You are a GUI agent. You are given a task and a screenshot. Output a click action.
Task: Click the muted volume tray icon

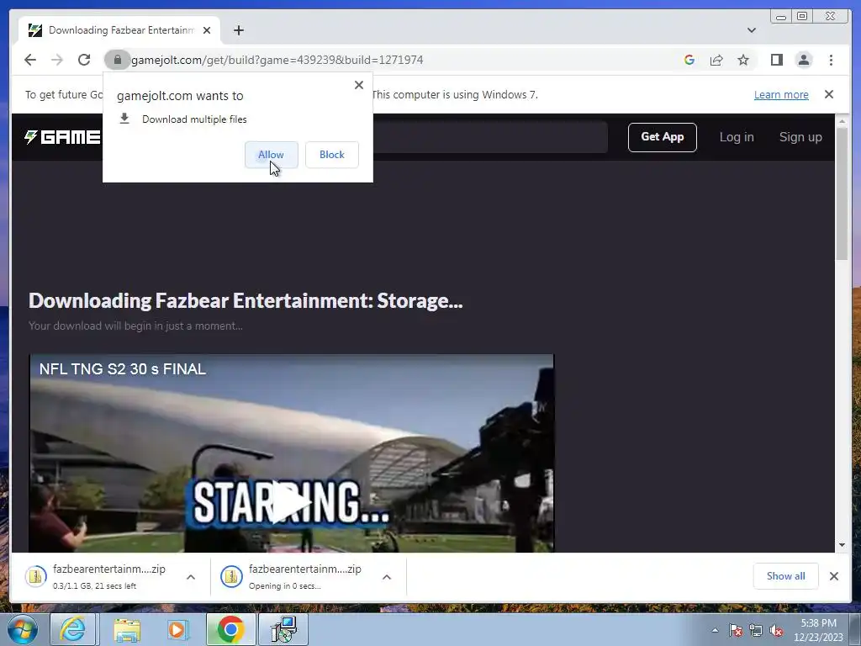coord(776,630)
